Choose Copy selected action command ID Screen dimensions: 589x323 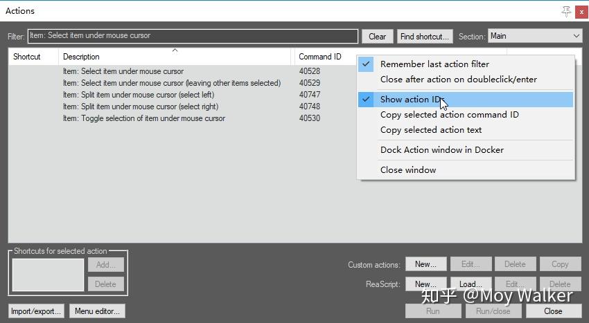point(449,115)
